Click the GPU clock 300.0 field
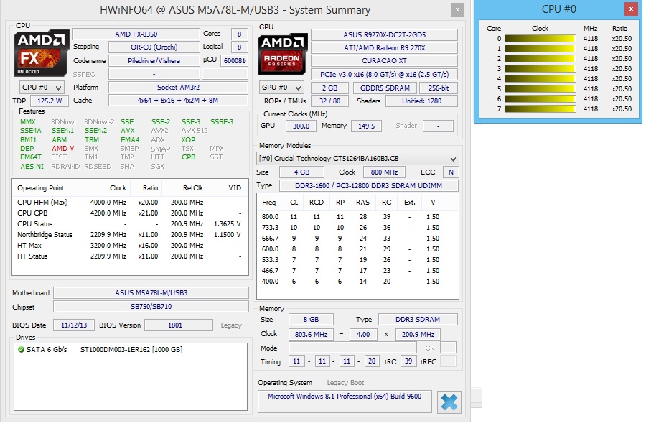Screen dimensions: 646x426 (x=301, y=126)
